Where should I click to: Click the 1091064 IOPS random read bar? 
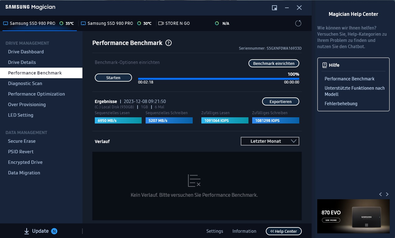pyautogui.click(x=225, y=120)
